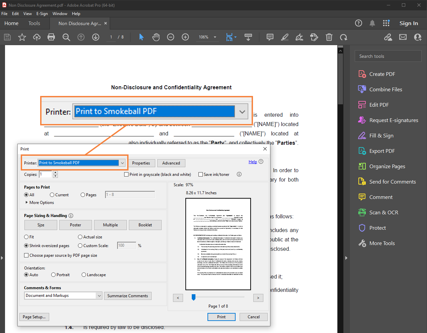
Task: Click the Stamp tool icon
Action: pyautogui.click(x=314, y=37)
